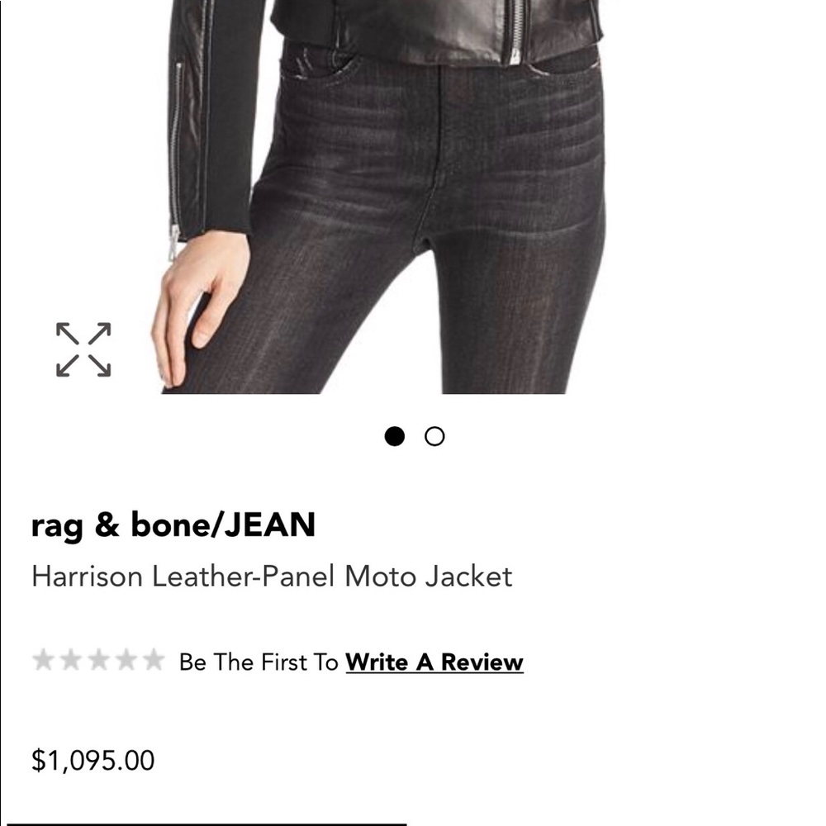The width and height of the screenshot is (826, 826).
Task: Click the carousel dot indicator bar
Action: tap(415, 436)
